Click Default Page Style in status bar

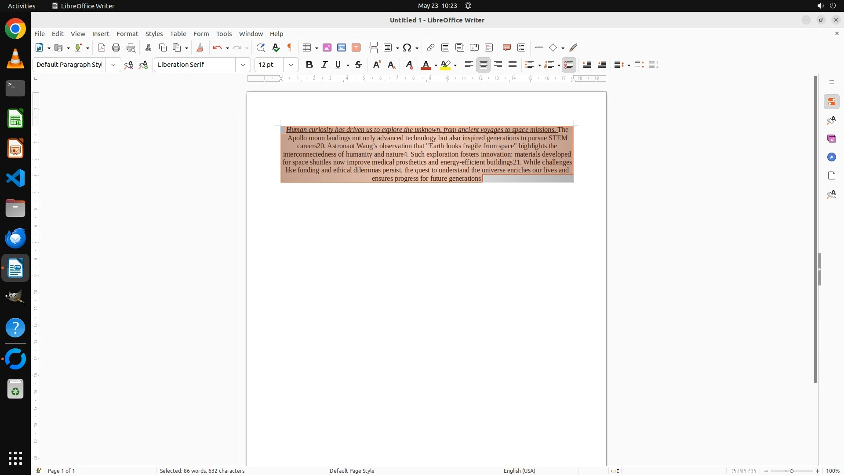[x=352, y=471]
